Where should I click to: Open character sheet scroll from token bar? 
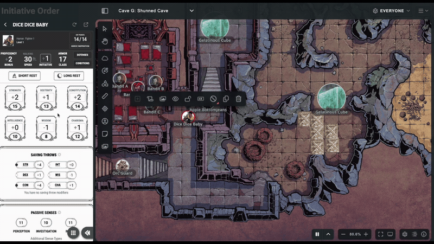pyautogui.click(x=150, y=99)
